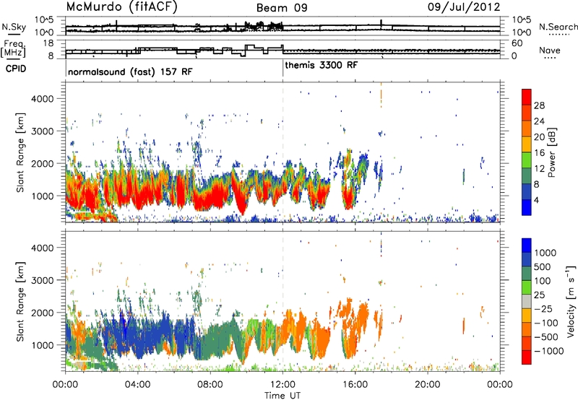Click the 'Time UT' axis label
Screen dimensions: 578x400
(x=282, y=396)
